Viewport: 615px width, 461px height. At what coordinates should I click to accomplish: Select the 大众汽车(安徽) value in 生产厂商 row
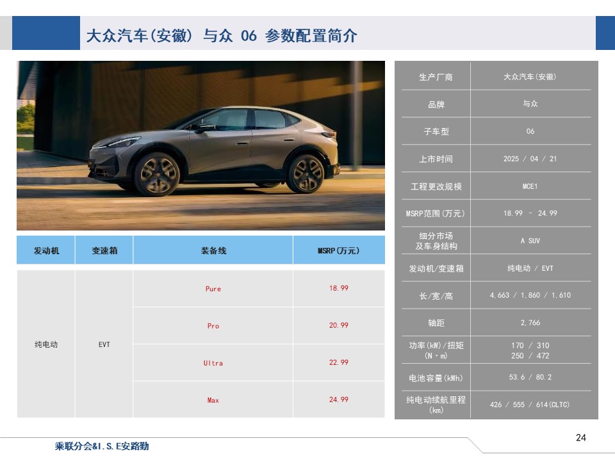click(x=530, y=77)
